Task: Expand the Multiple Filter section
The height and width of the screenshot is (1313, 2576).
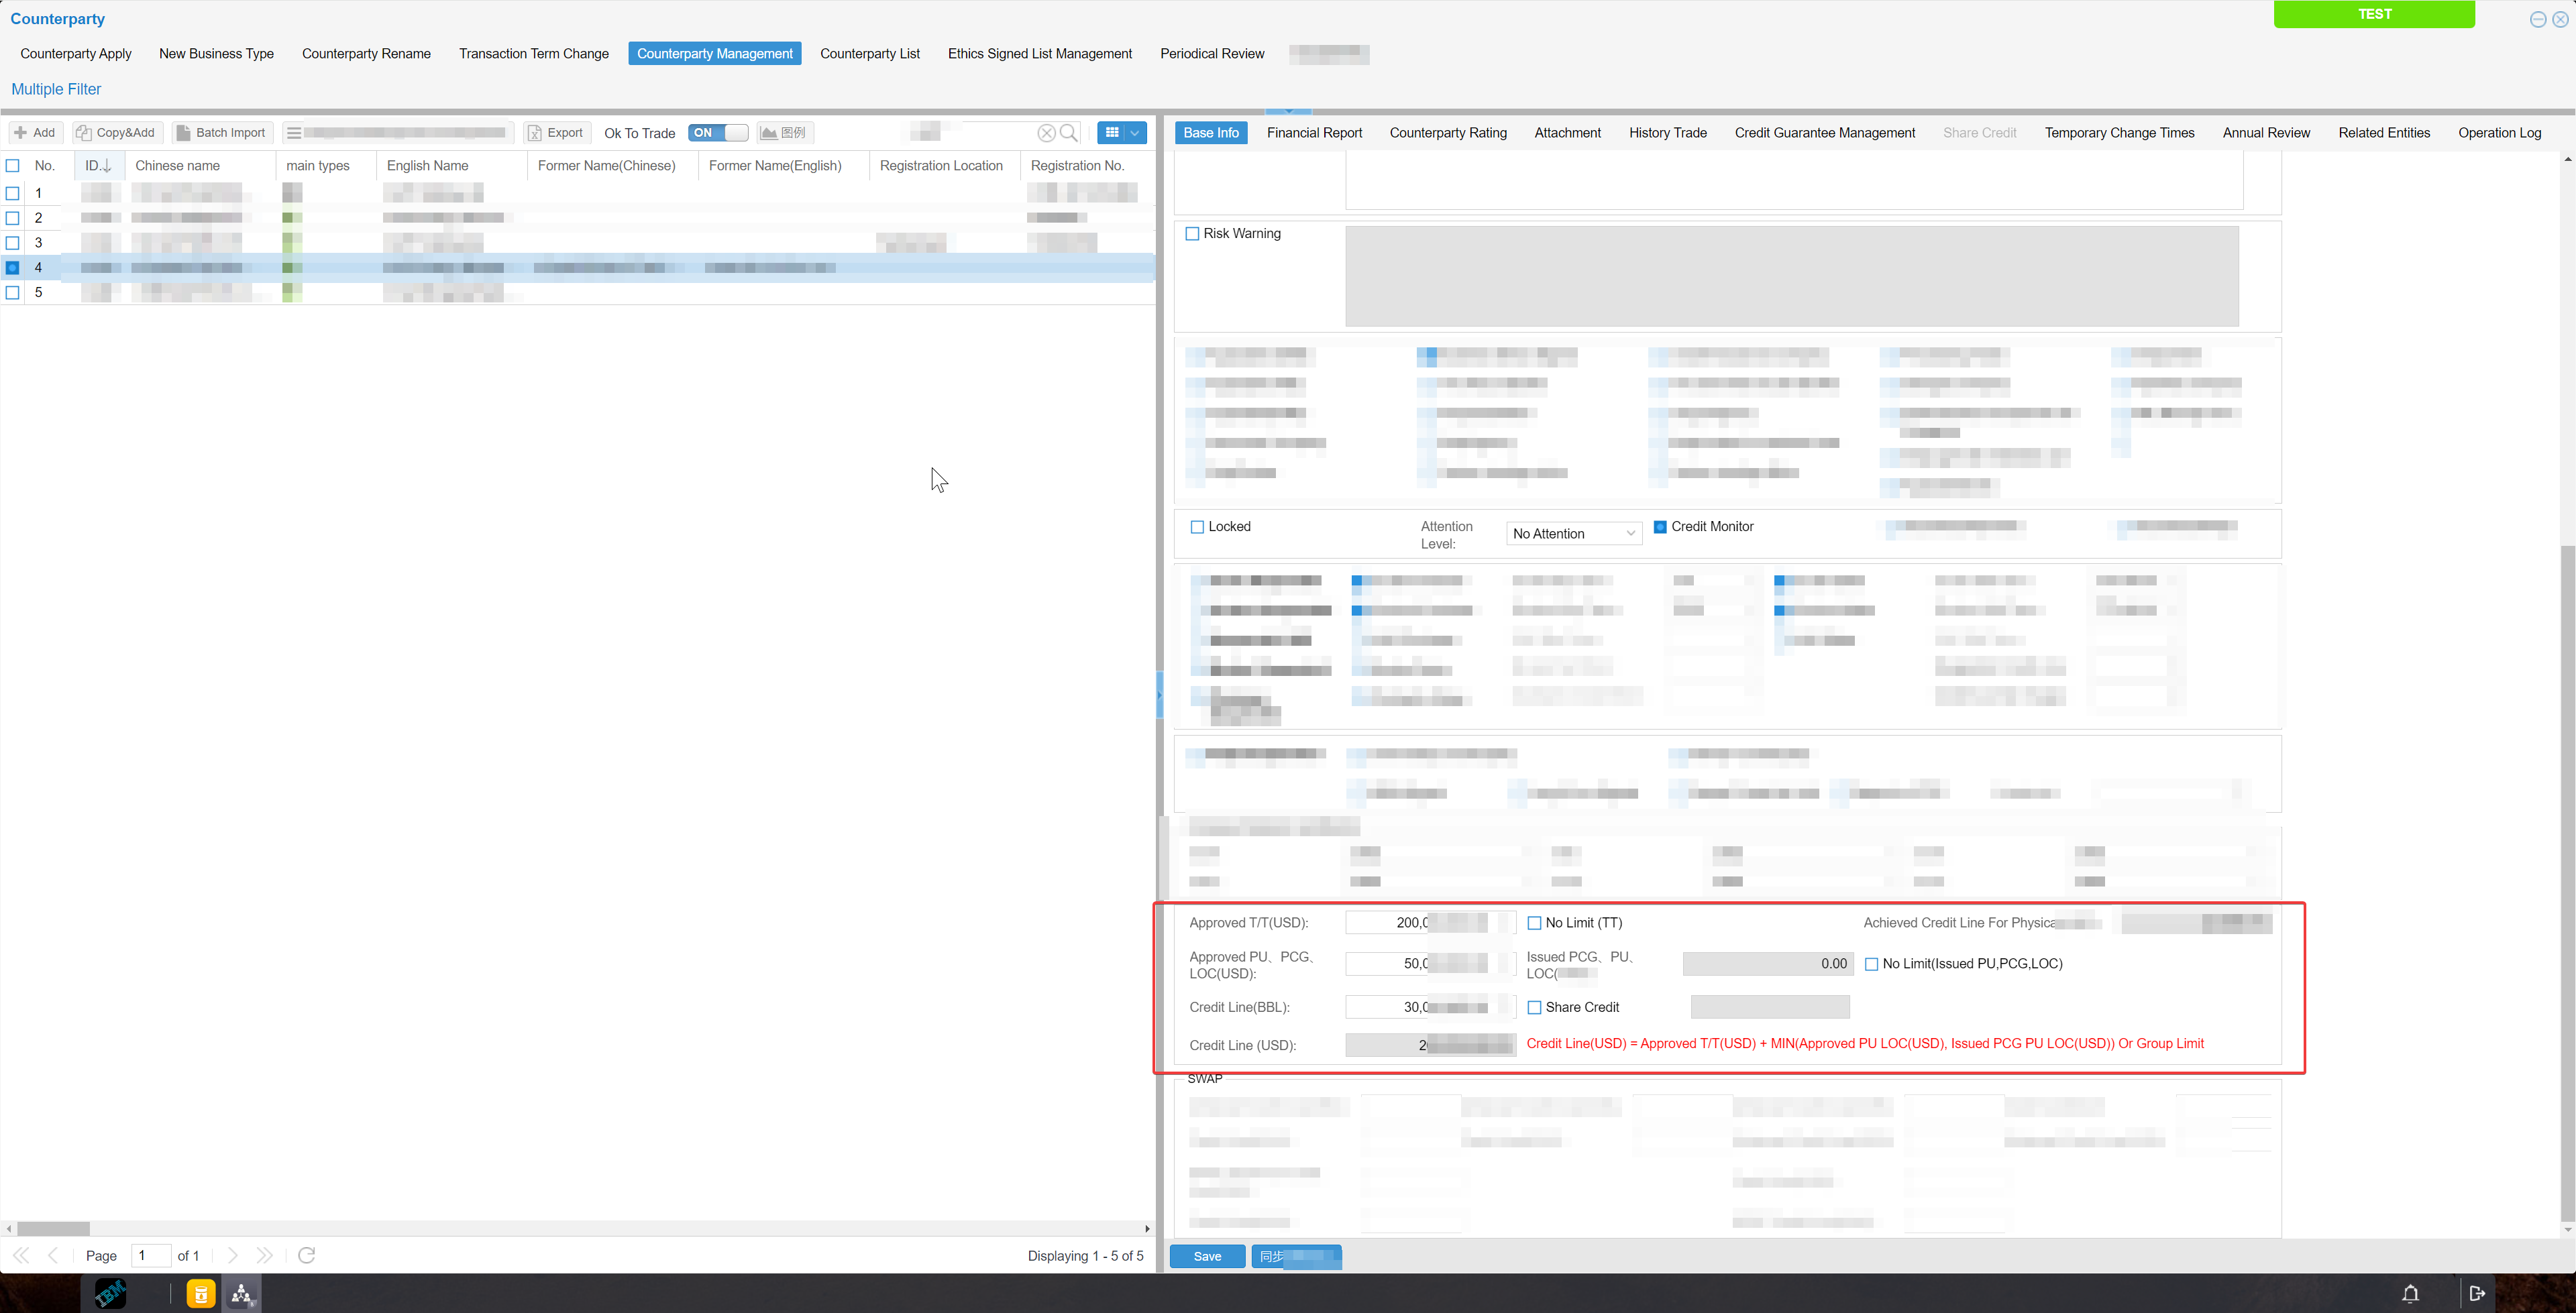Action: click(56, 89)
